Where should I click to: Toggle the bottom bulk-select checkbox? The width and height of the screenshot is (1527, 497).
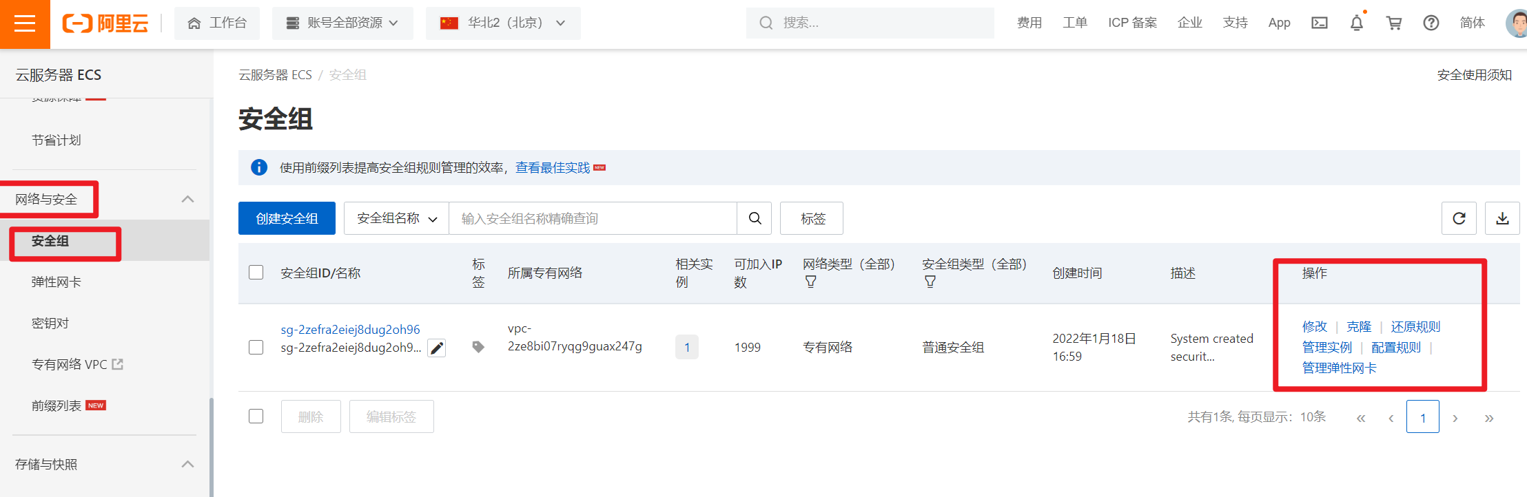(256, 416)
